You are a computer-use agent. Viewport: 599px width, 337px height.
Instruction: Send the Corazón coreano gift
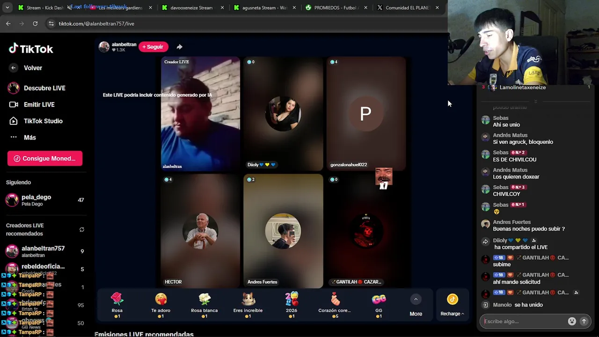point(335,305)
